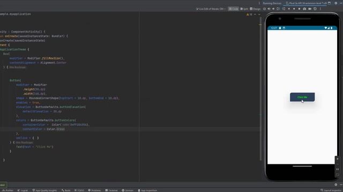Tap the Click Me button in the emulator
Image resolution: width=343 pixels, height=192 pixels.
(302, 97)
